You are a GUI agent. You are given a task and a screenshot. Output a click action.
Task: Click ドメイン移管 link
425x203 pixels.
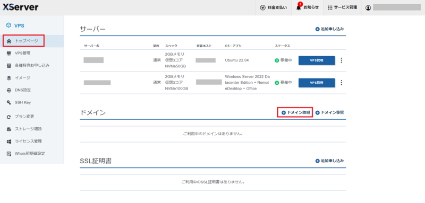pos(329,112)
